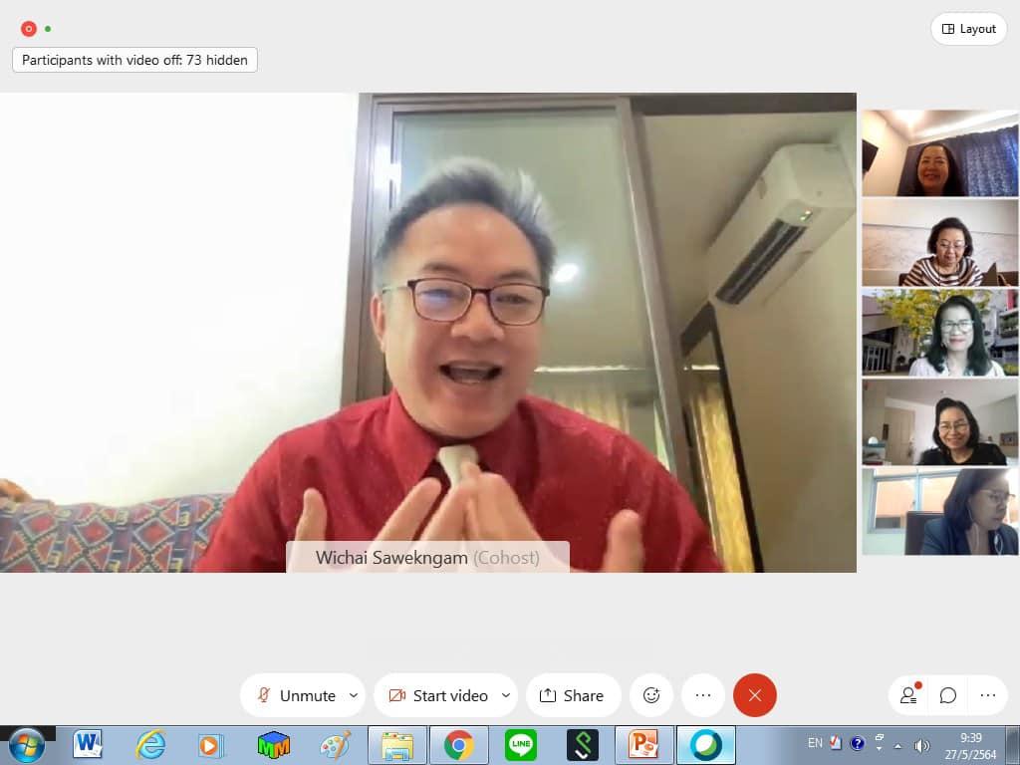Select the thumbnail of woman wearing earphones
This screenshot has width=1020, height=765.
(940, 512)
